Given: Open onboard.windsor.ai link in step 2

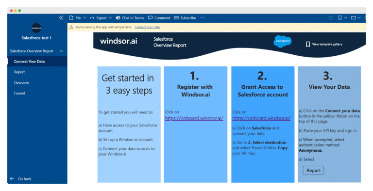Looking at the screenshot, I should [x=261, y=118].
